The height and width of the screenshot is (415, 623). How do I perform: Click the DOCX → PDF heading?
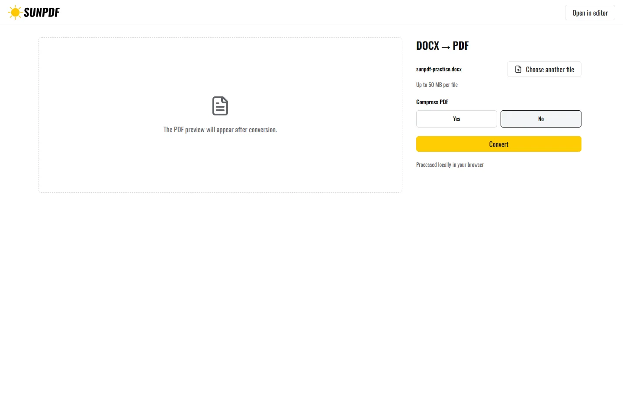pos(442,46)
